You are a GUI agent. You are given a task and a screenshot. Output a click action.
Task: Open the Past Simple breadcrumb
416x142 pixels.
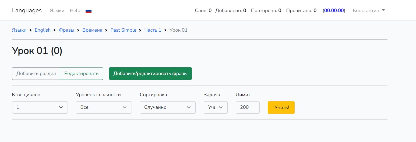click(123, 30)
